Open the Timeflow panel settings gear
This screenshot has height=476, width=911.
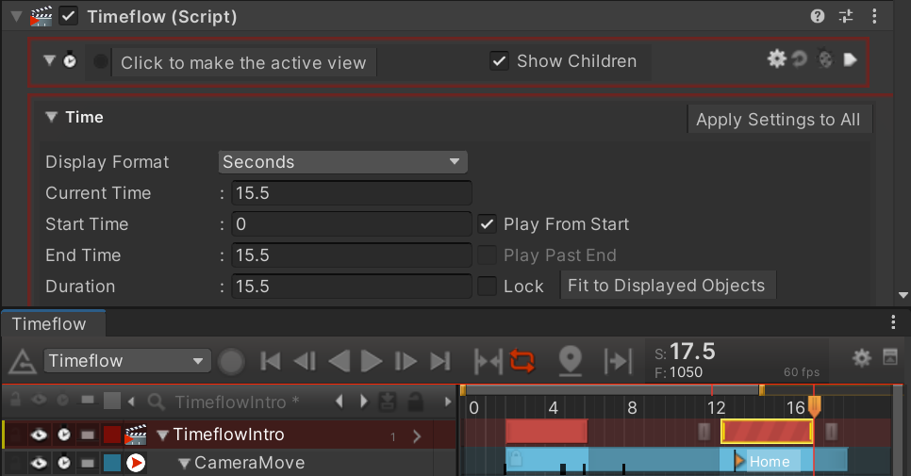coord(861,358)
